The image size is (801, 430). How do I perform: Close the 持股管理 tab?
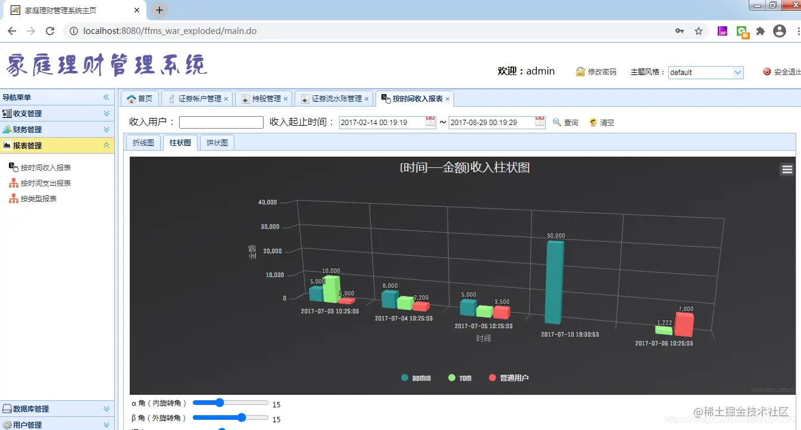[286, 99]
